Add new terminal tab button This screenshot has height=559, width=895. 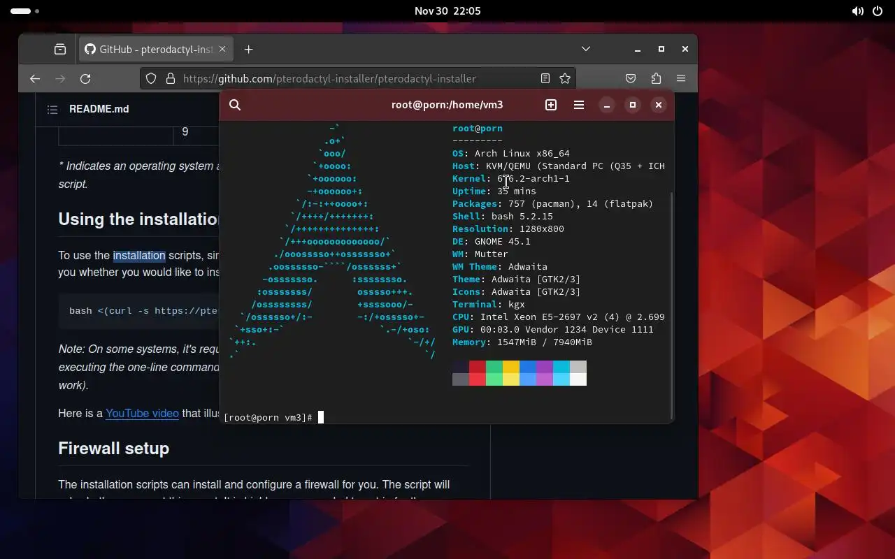551,105
